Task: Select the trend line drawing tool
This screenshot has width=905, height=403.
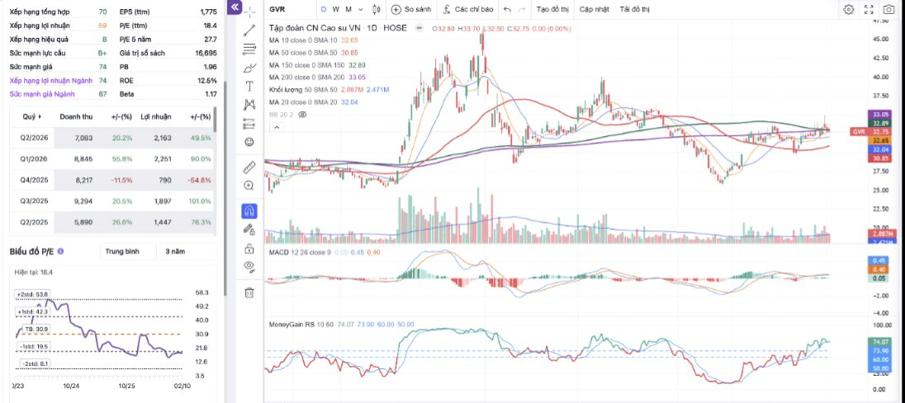Action: (x=249, y=30)
